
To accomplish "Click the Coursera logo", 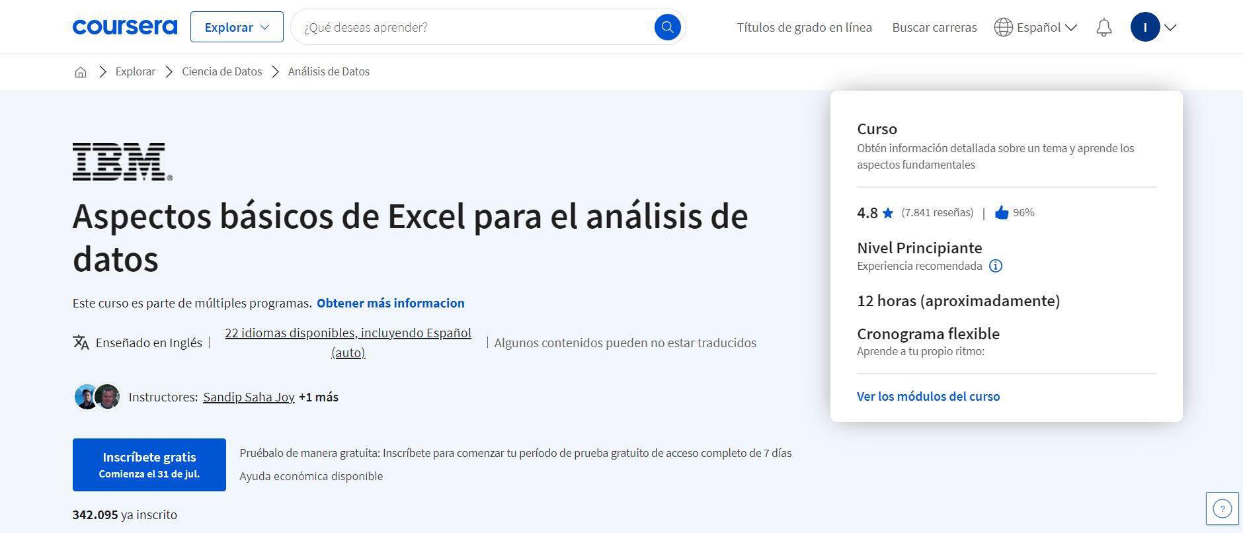I will (x=125, y=27).
